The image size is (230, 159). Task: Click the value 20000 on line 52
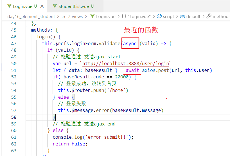pyautogui.click(x=121, y=77)
